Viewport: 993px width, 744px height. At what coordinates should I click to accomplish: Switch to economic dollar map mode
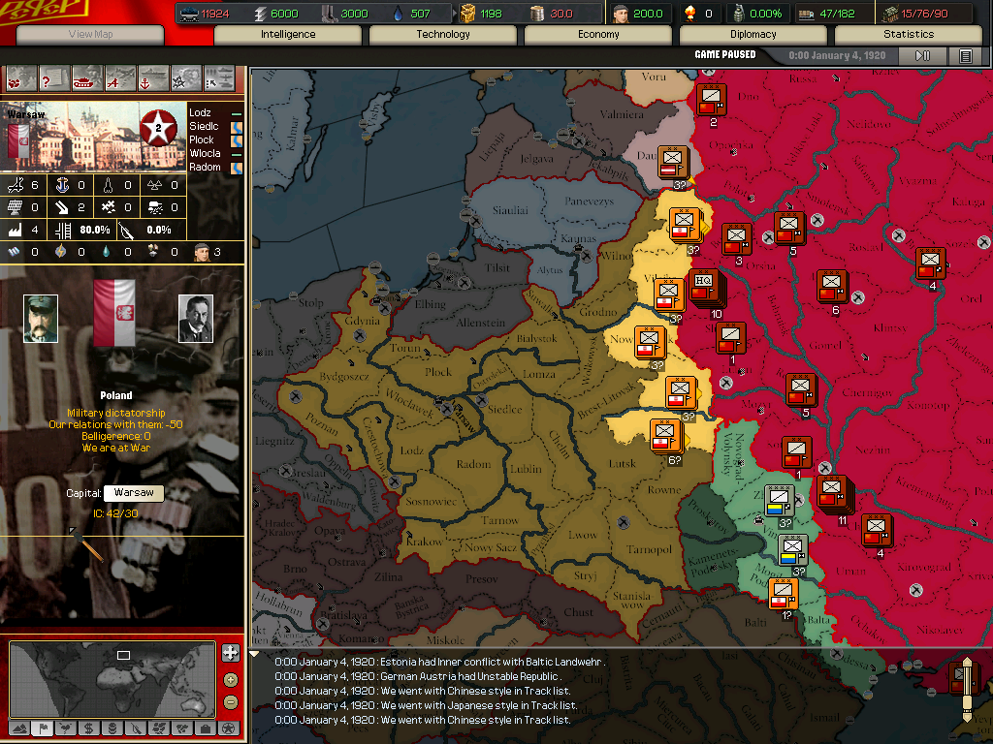click(88, 728)
